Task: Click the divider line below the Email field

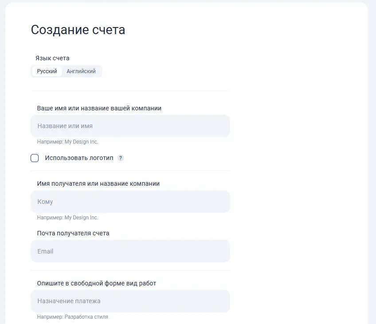Action: pyautogui.click(x=130, y=270)
